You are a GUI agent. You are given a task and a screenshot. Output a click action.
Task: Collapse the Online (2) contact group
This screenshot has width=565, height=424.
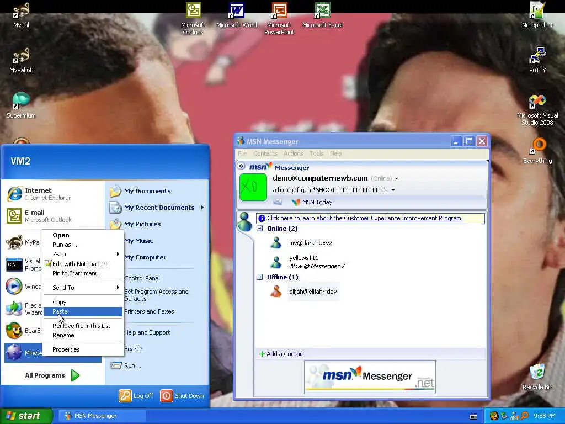(x=259, y=228)
